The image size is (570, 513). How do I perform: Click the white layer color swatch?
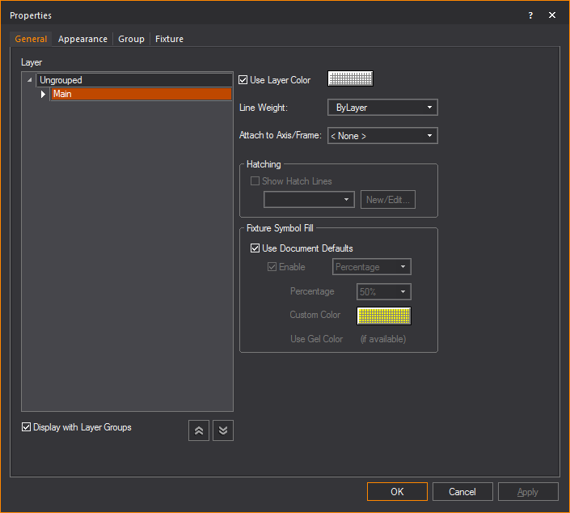pyautogui.click(x=350, y=78)
